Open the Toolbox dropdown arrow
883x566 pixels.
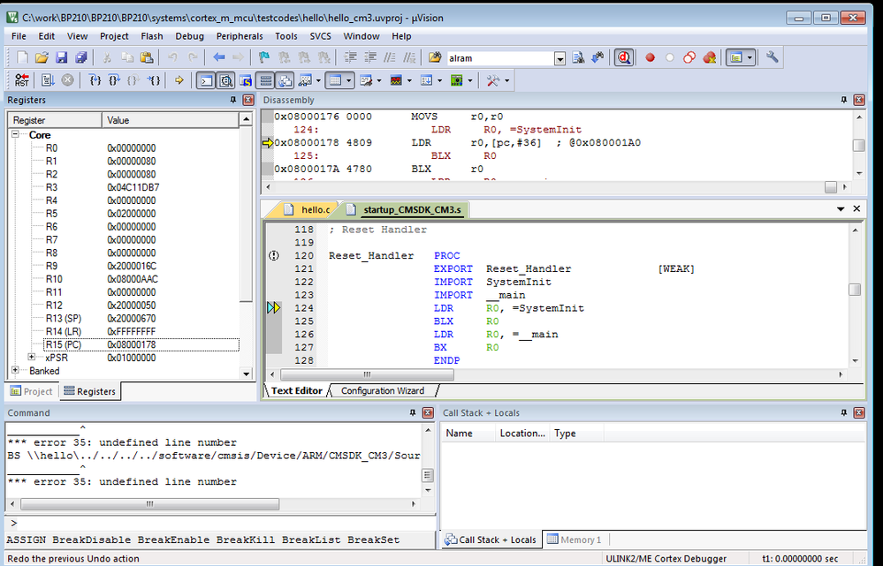pyautogui.click(x=506, y=80)
